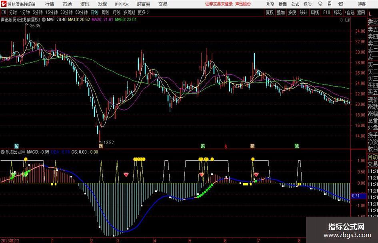The height and width of the screenshot is (243, 378).
Task: Click the 回 event marker below 12.82 low
Action: 101,146
